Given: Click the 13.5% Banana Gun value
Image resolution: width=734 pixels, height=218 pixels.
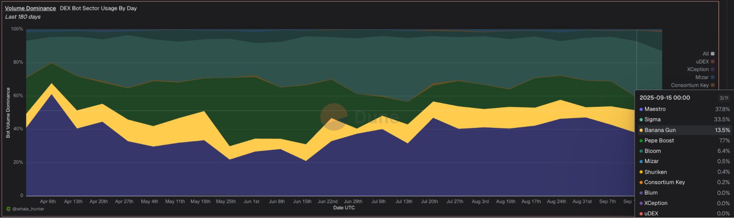Looking at the screenshot, I should (722, 130).
